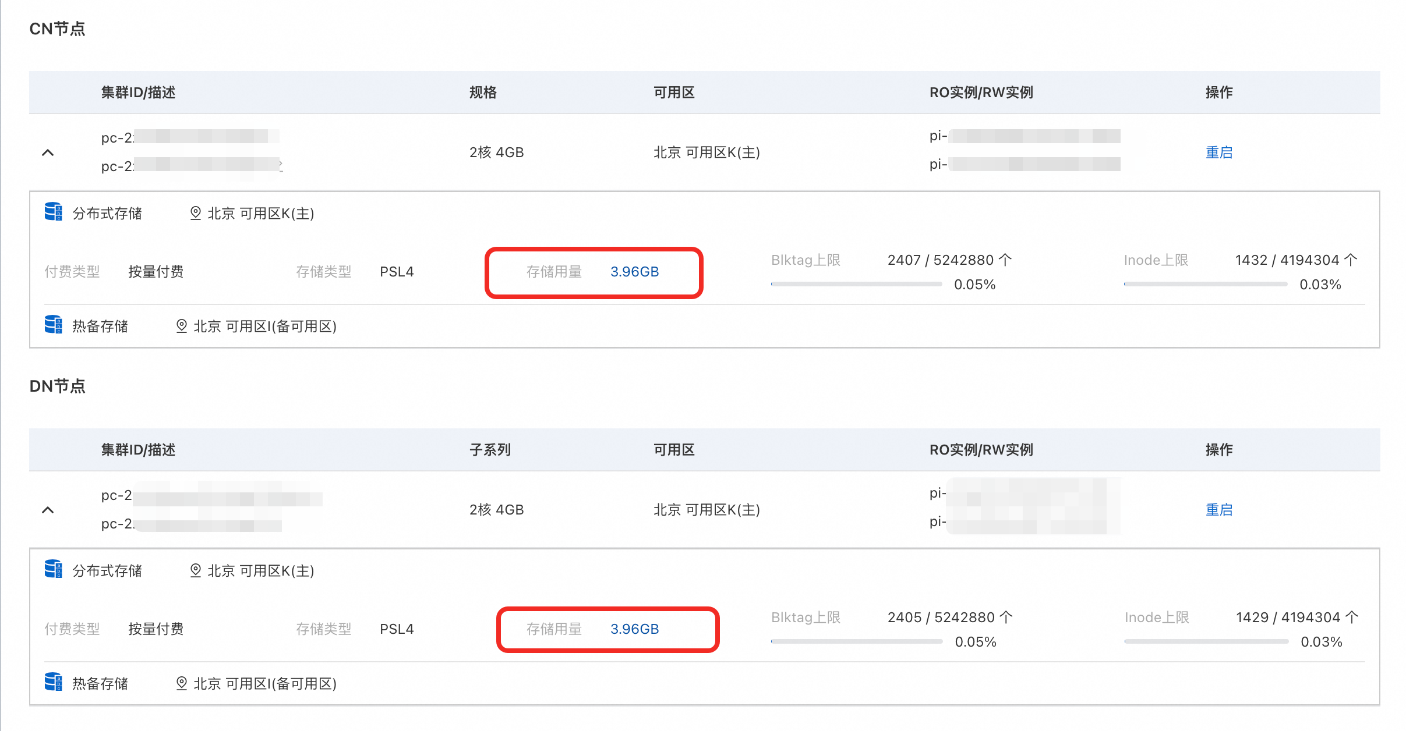Viewport: 1406px width, 731px height.
Task: Collapse the DN node cluster row
Action: click(x=48, y=510)
